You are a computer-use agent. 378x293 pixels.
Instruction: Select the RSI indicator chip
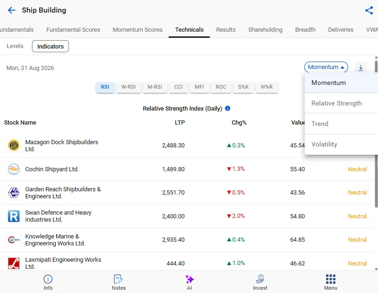[105, 87]
